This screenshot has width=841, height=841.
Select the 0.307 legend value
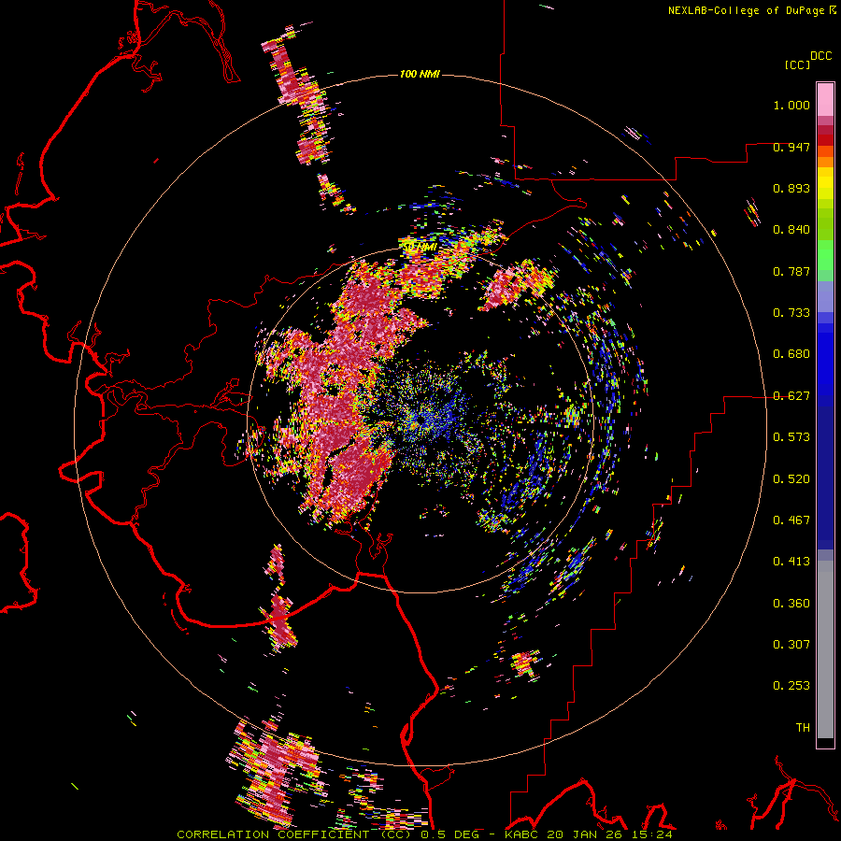(791, 645)
